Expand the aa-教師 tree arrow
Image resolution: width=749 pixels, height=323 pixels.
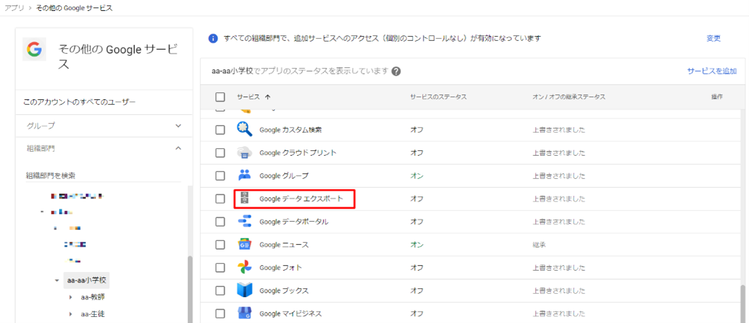[70, 297]
